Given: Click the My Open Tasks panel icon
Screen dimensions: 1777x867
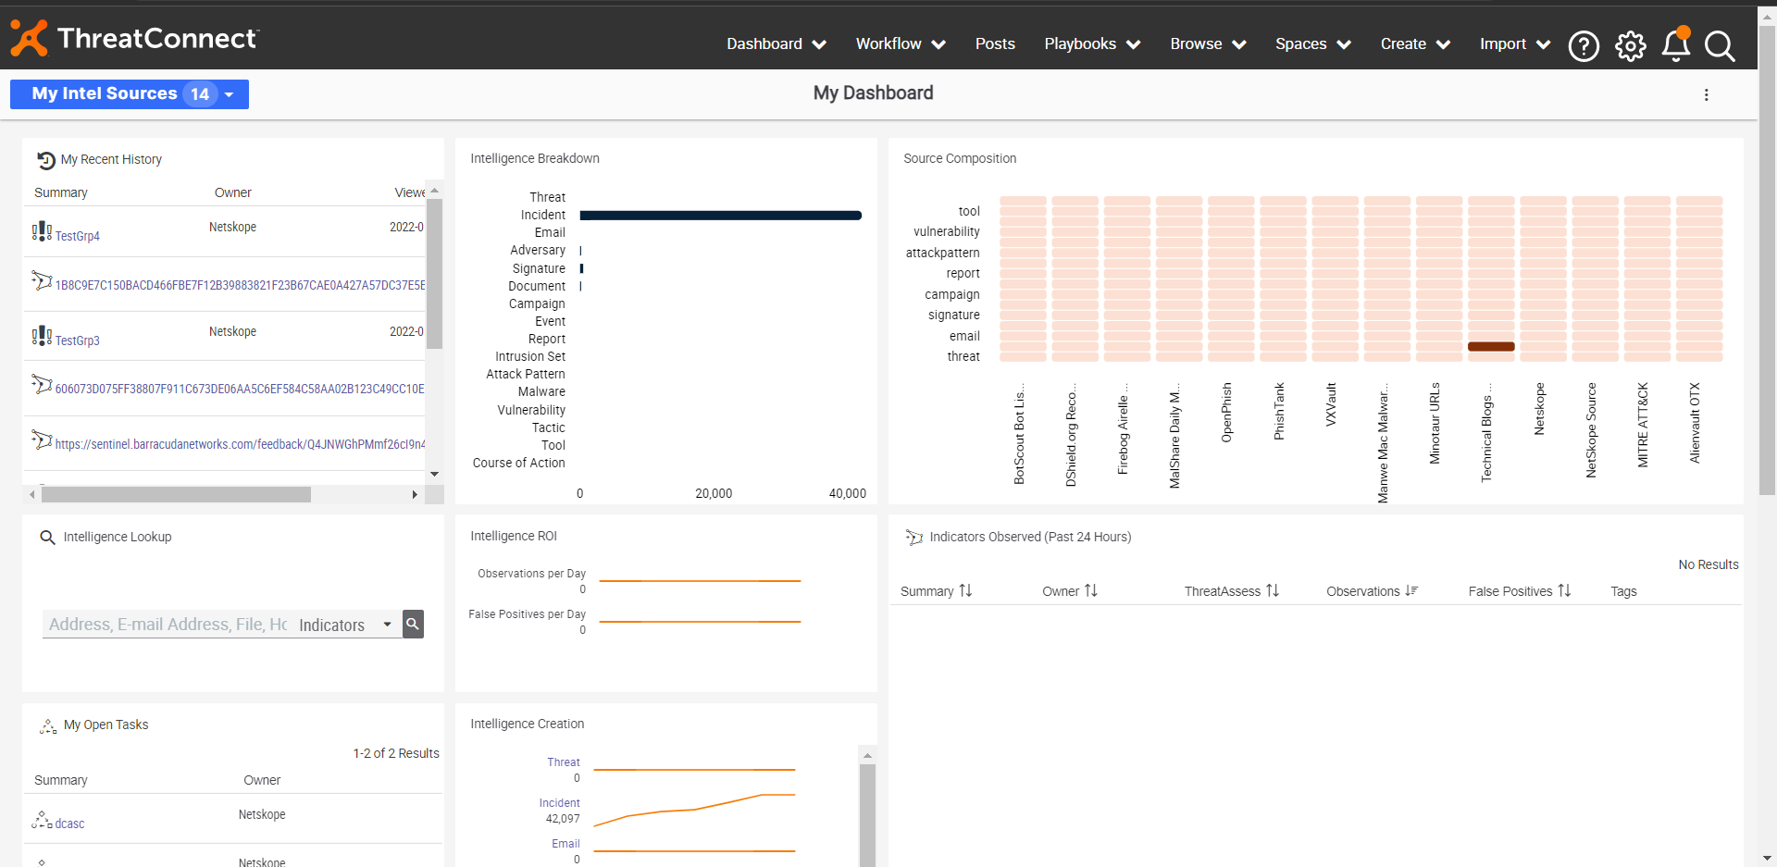Looking at the screenshot, I should (x=48, y=726).
